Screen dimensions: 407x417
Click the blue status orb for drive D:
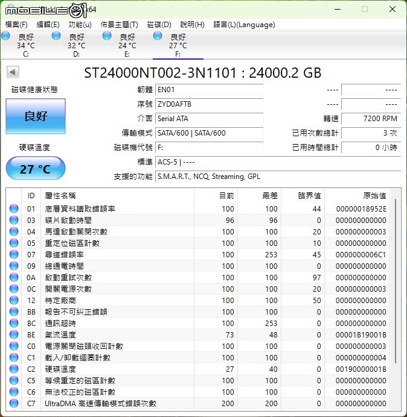[x=56, y=36]
